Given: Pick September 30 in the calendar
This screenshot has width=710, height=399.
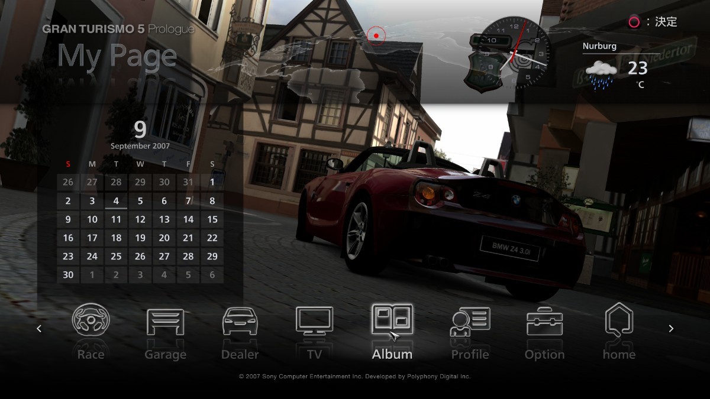Looking at the screenshot, I should pos(68,274).
